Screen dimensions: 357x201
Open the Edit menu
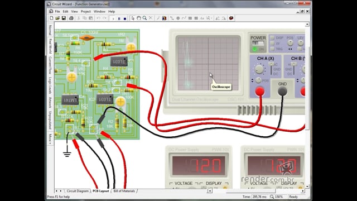point(66,11)
